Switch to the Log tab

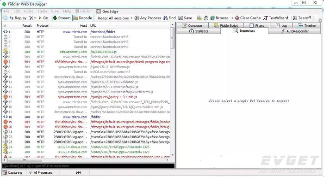[x=281, y=25]
